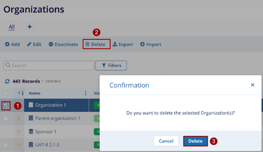Uncheck the Organization 1 checkbox

[6, 106]
